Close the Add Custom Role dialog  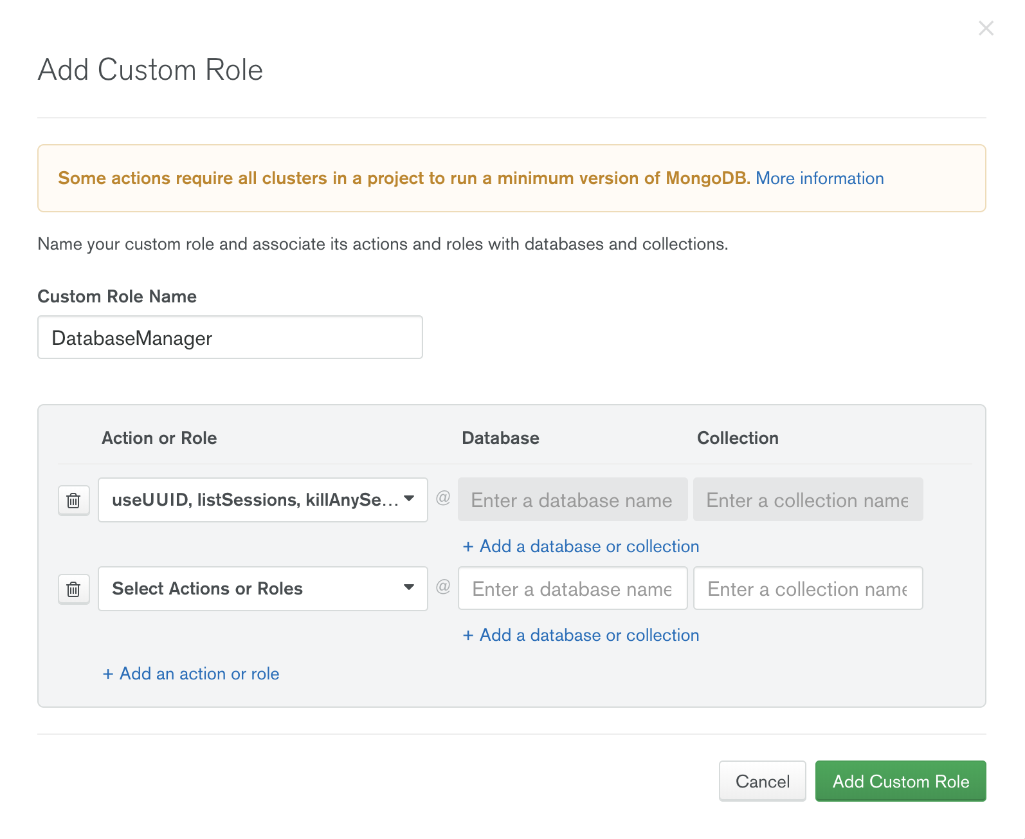(986, 28)
